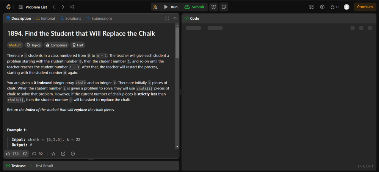The image size is (379, 172).
Task: Open the layout grid icon
Action: tap(312, 7)
